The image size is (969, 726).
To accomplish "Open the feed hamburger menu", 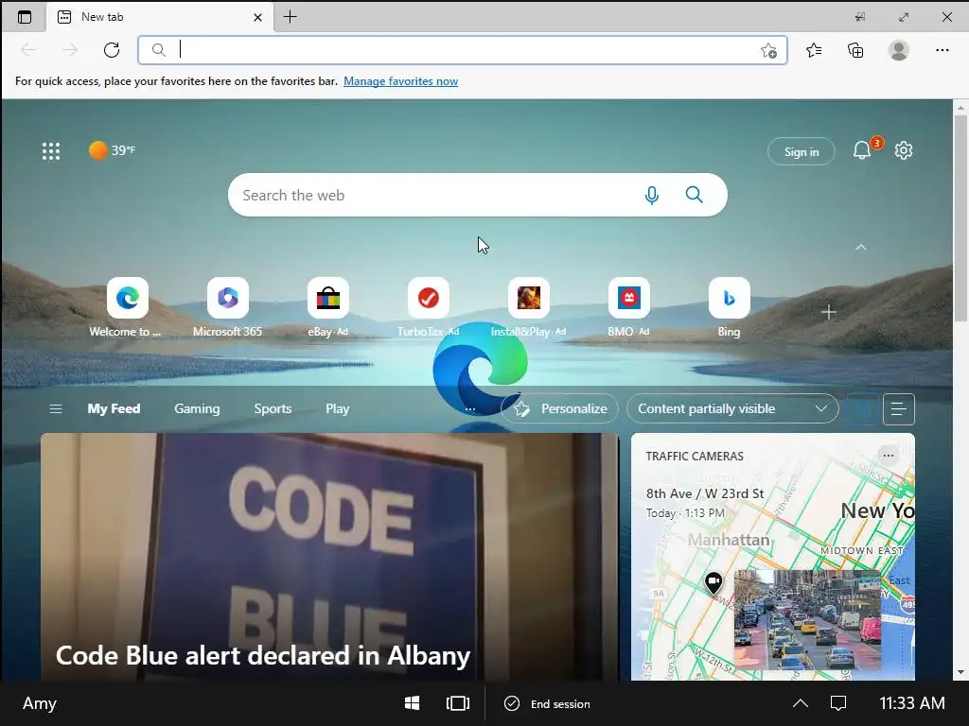I will [x=56, y=408].
